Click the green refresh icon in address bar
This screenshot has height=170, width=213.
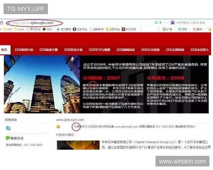156,22
